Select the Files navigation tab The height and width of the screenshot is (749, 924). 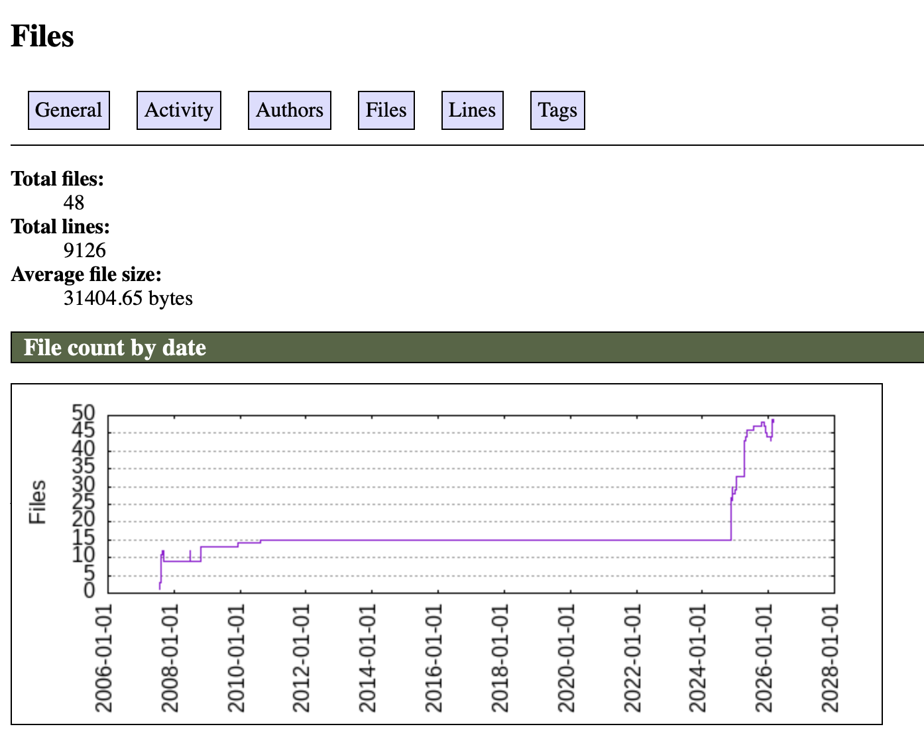(x=386, y=110)
